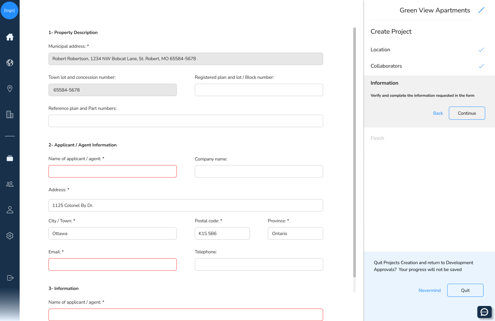Open the buildings icon in sidebar

(10, 114)
